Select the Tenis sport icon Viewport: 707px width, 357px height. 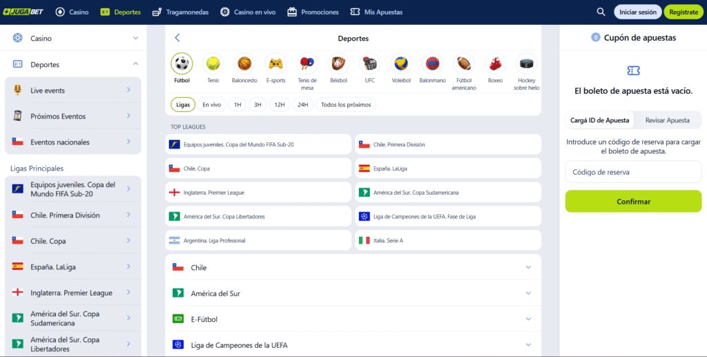click(x=213, y=64)
